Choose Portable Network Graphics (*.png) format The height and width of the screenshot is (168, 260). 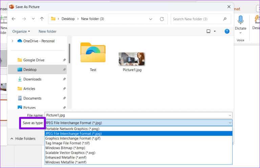[x=72, y=129]
